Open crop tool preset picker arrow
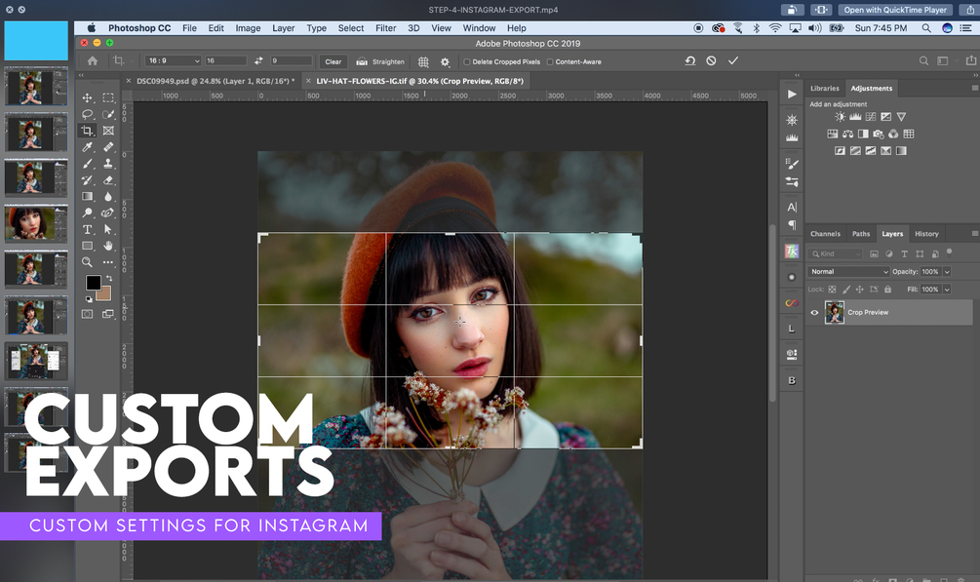 coord(132,61)
